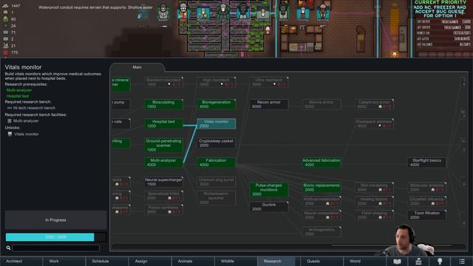Screen dimensions: 473x266
Task: Open the Quests tab
Action: click(322, 261)
